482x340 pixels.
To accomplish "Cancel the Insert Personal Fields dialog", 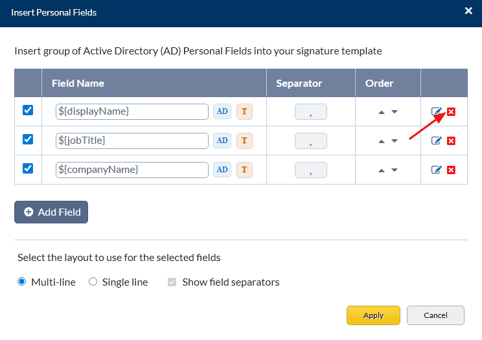I will point(435,315).
